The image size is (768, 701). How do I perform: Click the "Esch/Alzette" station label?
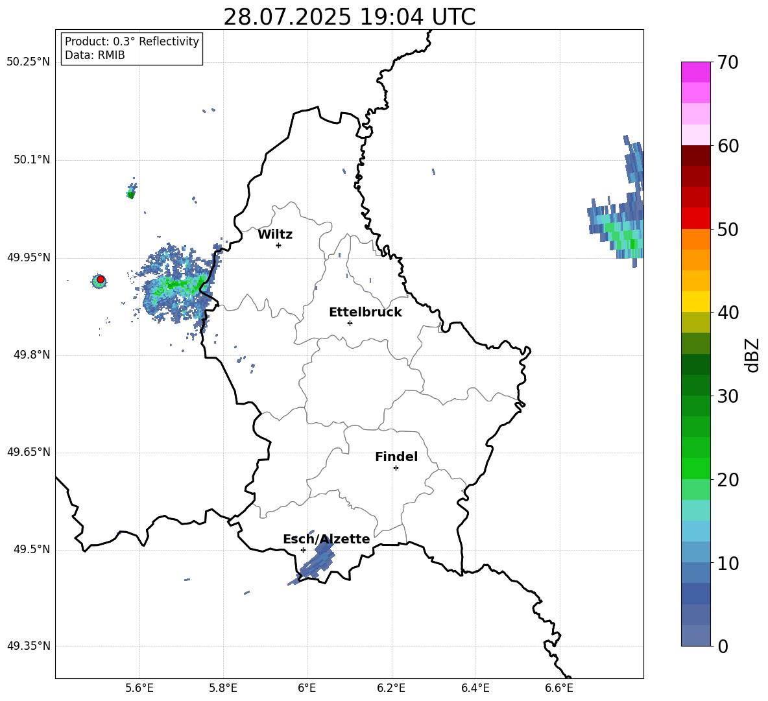coord(326,539)
